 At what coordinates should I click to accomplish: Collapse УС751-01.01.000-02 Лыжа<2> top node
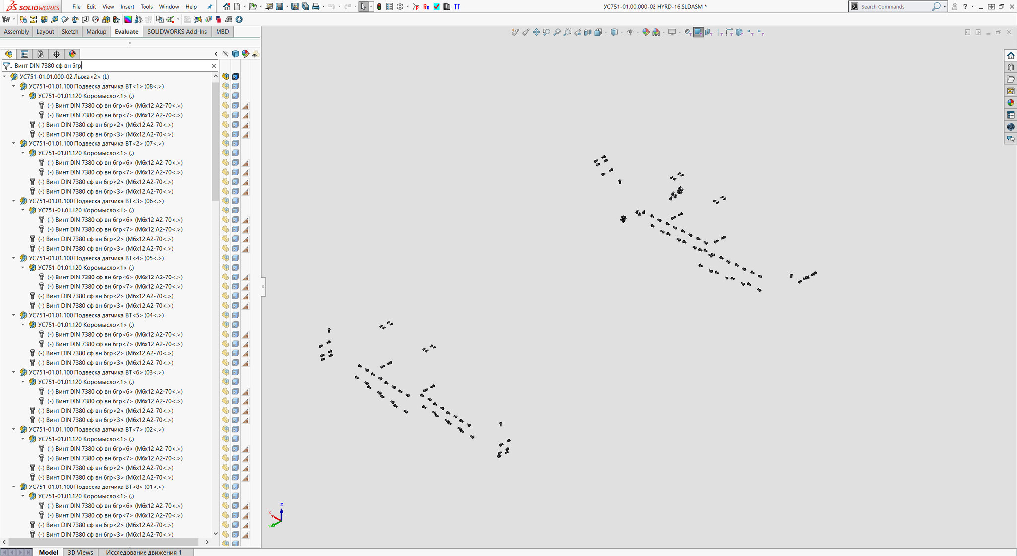pos(5,77)
